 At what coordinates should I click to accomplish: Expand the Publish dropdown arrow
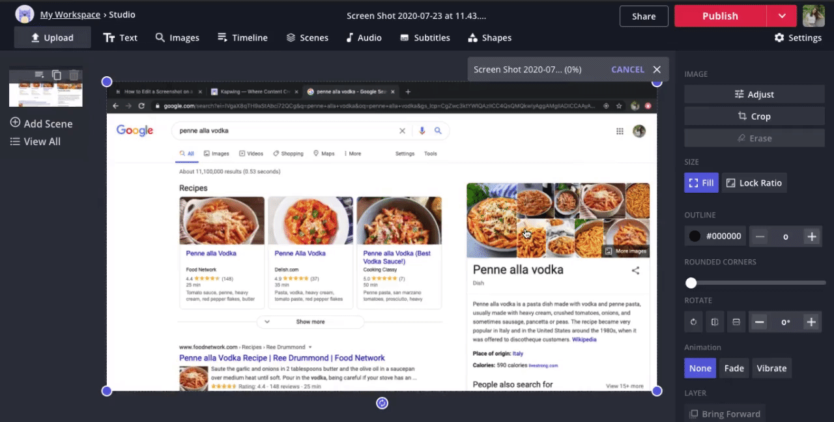[781, 16]
